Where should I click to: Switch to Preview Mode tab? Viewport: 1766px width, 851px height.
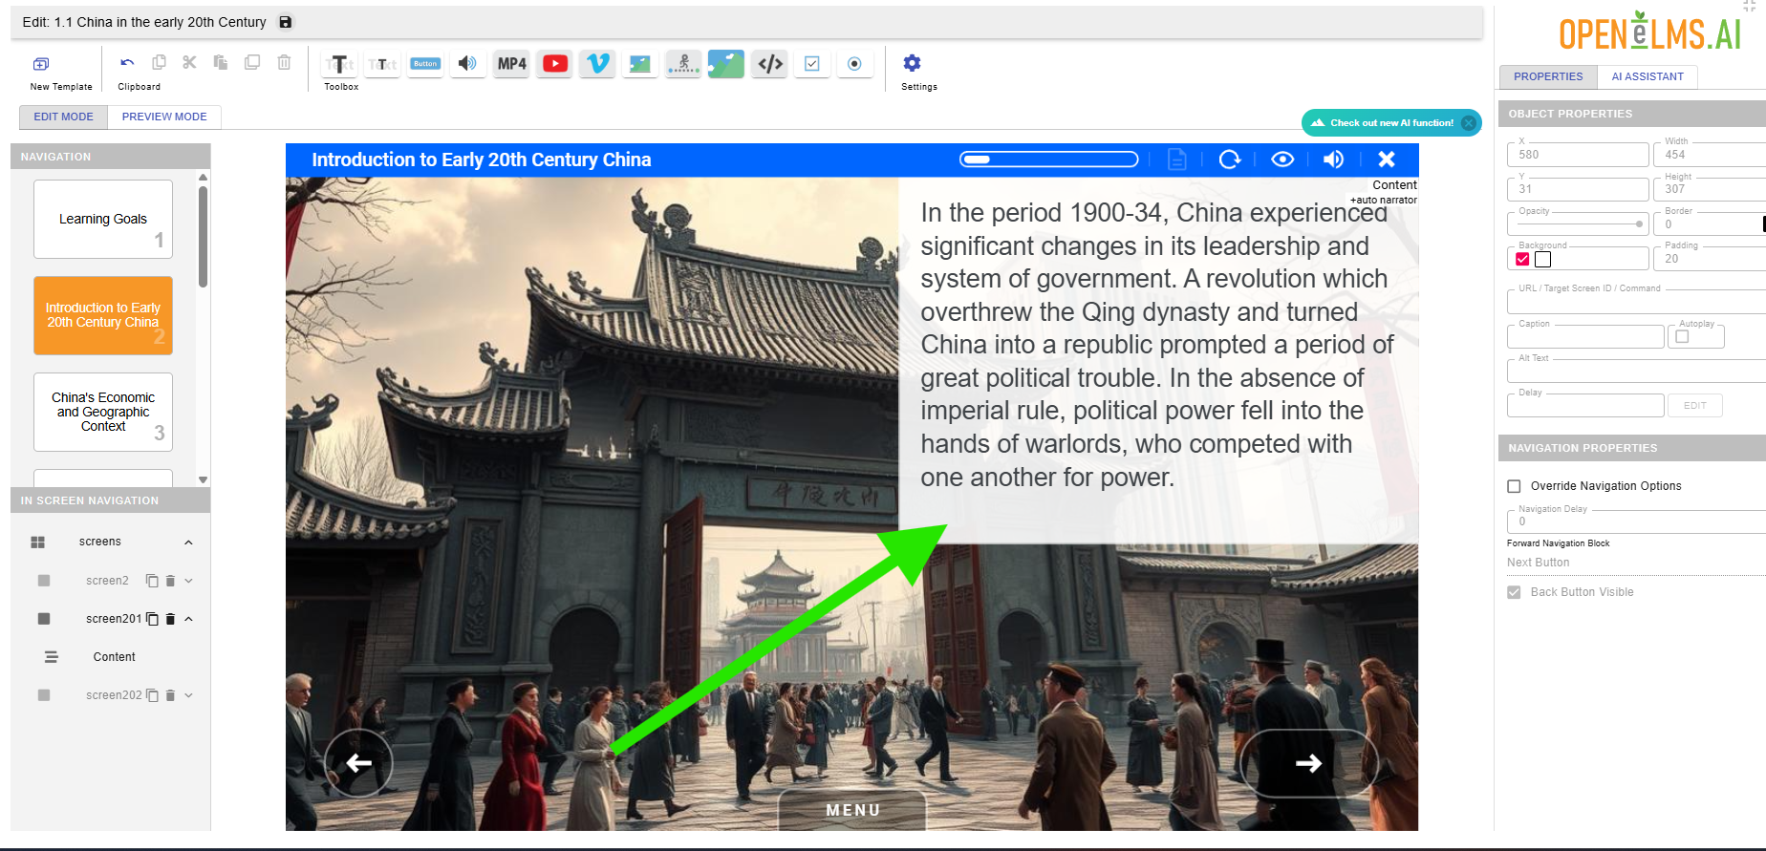point(164,117)
